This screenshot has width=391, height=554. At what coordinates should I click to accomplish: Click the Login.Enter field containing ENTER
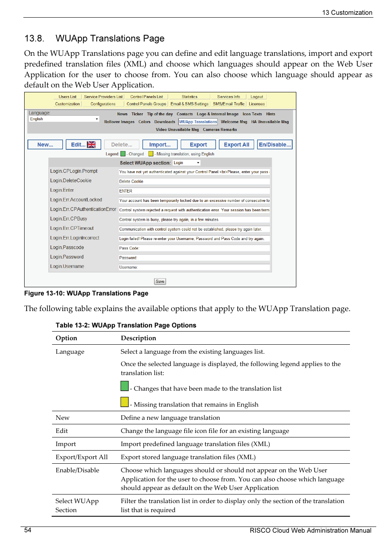tap(194, 191)
